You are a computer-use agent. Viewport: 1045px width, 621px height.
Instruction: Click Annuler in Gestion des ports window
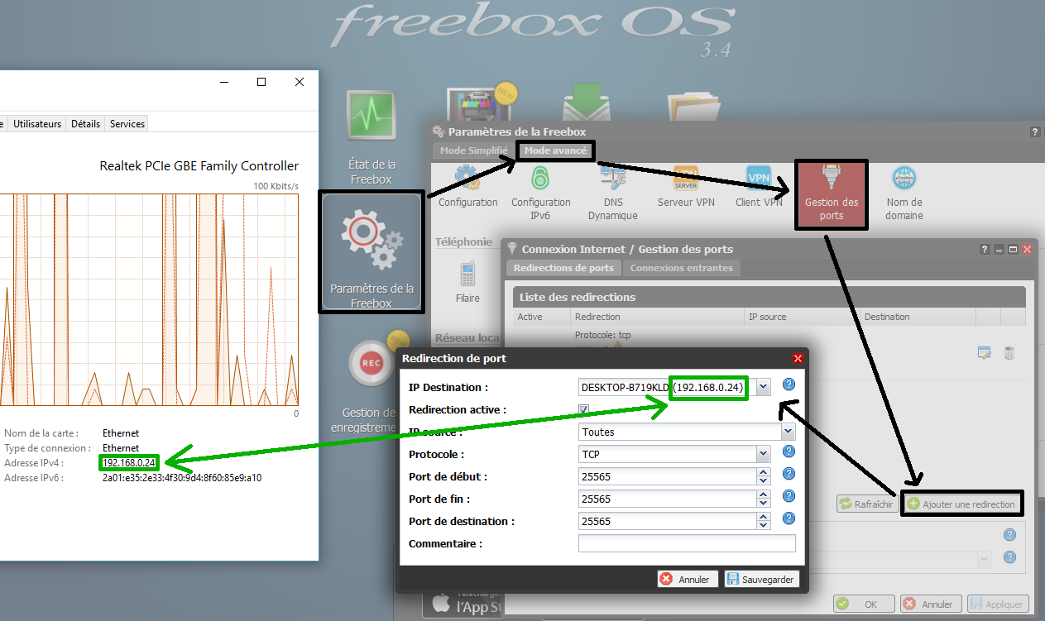click(x=930, y=604)
